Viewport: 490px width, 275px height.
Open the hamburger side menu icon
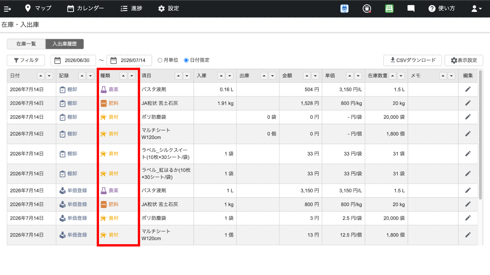7,9
